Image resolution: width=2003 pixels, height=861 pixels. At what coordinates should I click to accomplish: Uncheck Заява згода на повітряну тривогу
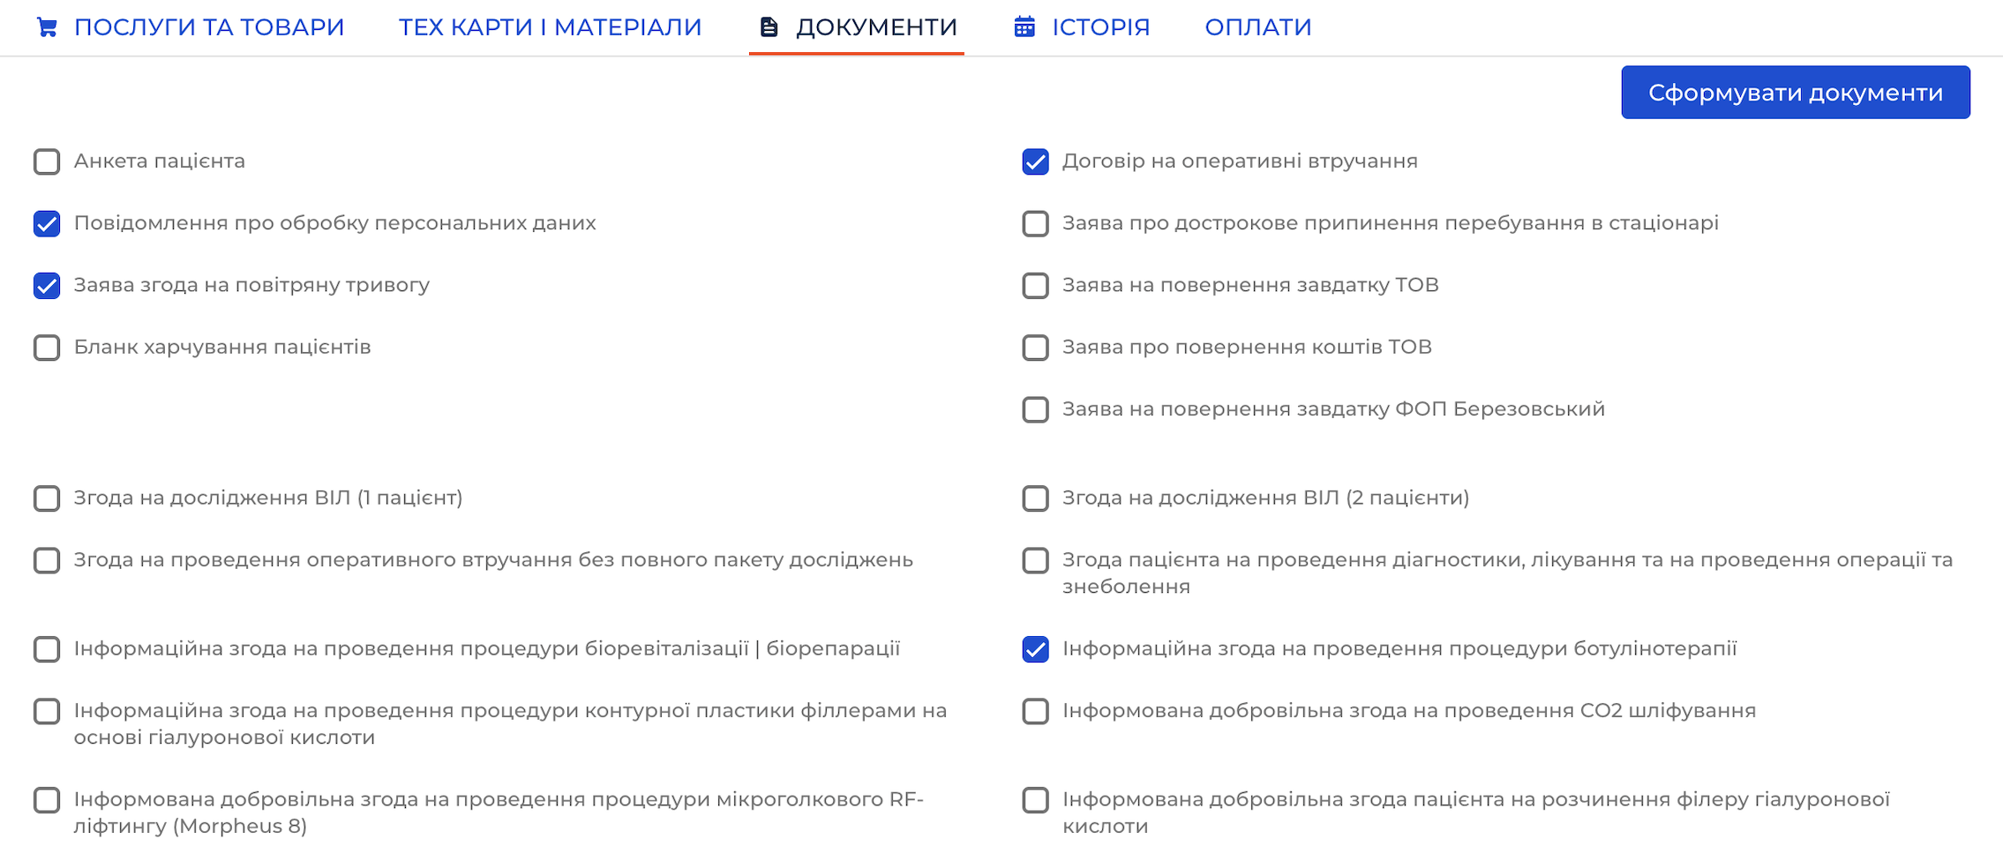coord(47,286)
